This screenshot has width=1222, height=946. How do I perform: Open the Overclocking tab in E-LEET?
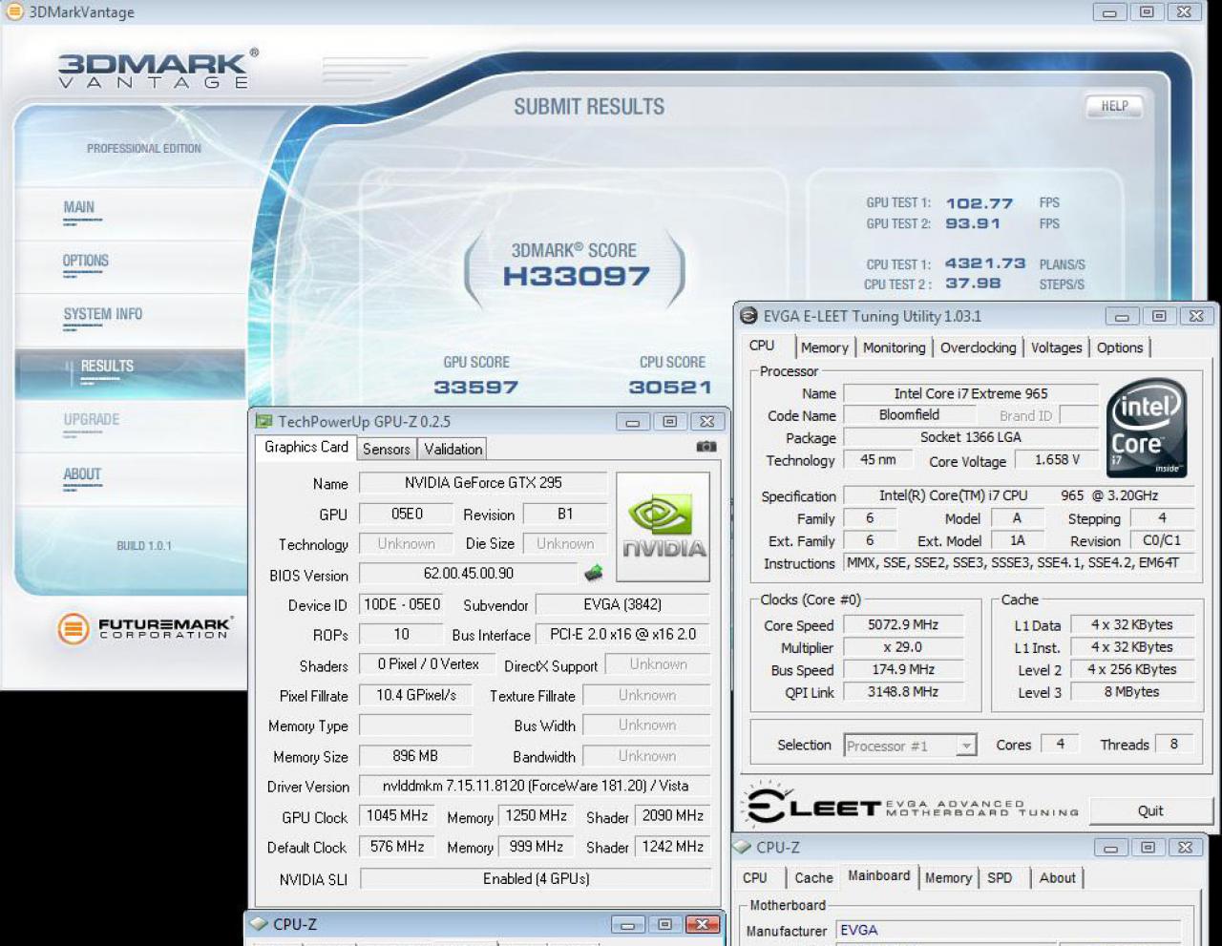click(x=978, y=347)
